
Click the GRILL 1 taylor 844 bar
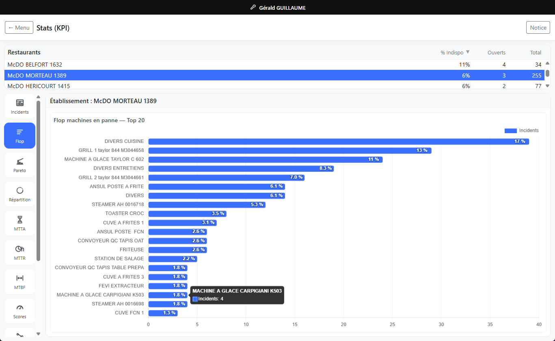pos(290,150)
